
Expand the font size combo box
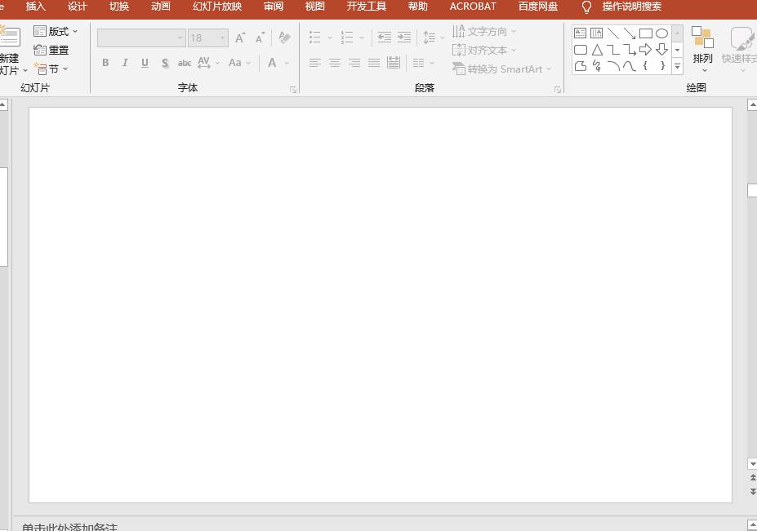[x=222, y=38]
